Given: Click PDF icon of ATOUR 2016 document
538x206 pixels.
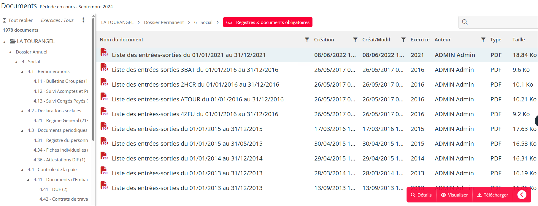Looking at the screenshot, I should click(x=104, y=97).
